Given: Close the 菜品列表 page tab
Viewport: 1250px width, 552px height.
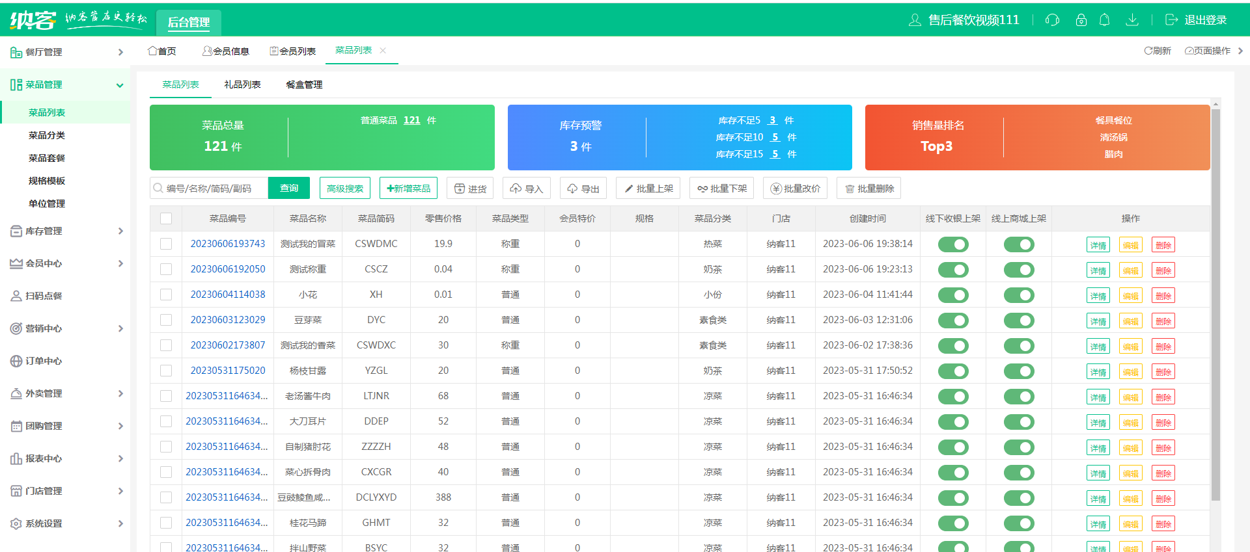Looking at the screenshot, I should pyautogui.click(x=383, y=50).
